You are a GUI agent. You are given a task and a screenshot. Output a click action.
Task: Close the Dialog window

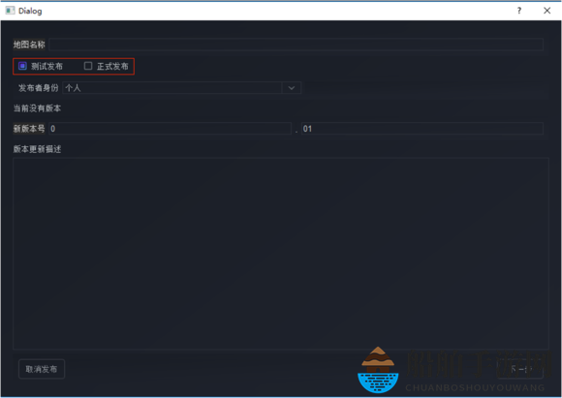click(546, 11)
